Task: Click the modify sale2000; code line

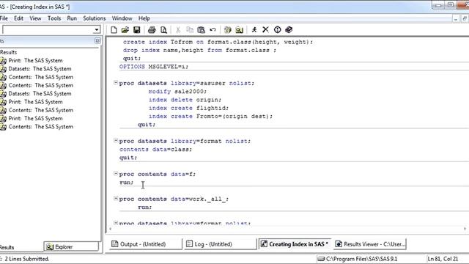Action: 177,91
